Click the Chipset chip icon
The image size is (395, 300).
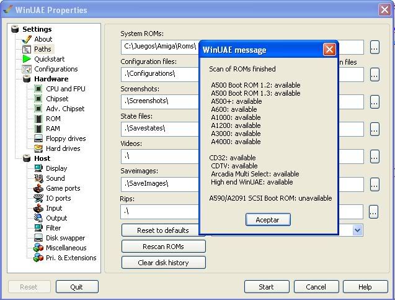[38, 99]
